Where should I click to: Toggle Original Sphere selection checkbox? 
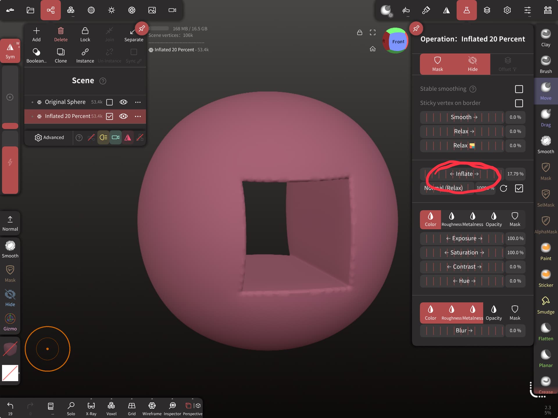[x=110, y=102]
